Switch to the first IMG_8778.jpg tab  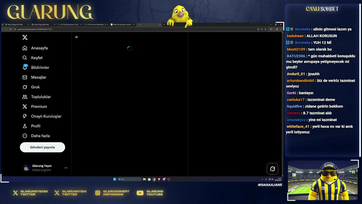point(17,25)
